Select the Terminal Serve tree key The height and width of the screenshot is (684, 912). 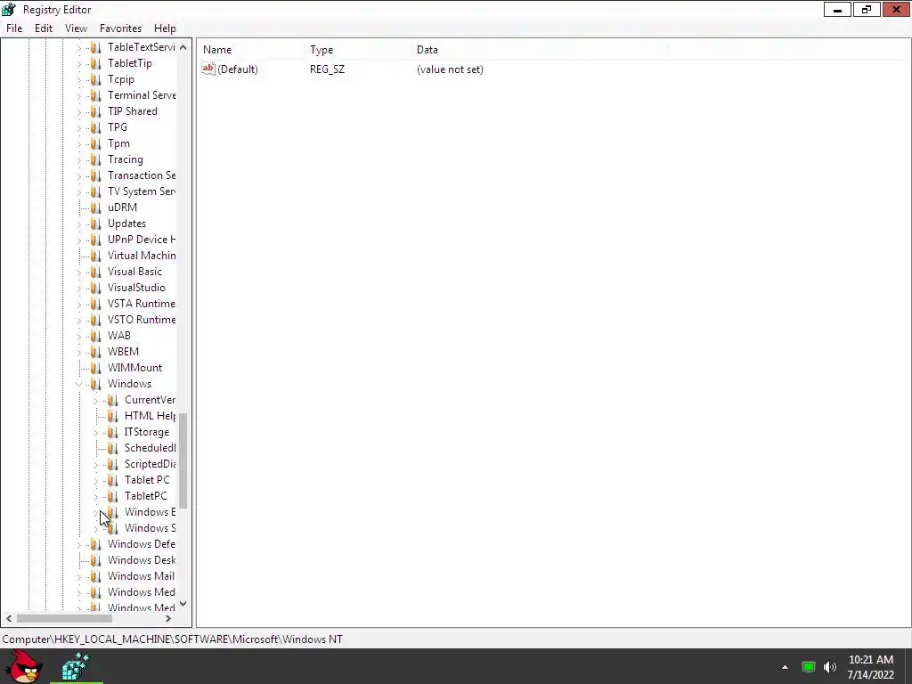pos(142,94)
